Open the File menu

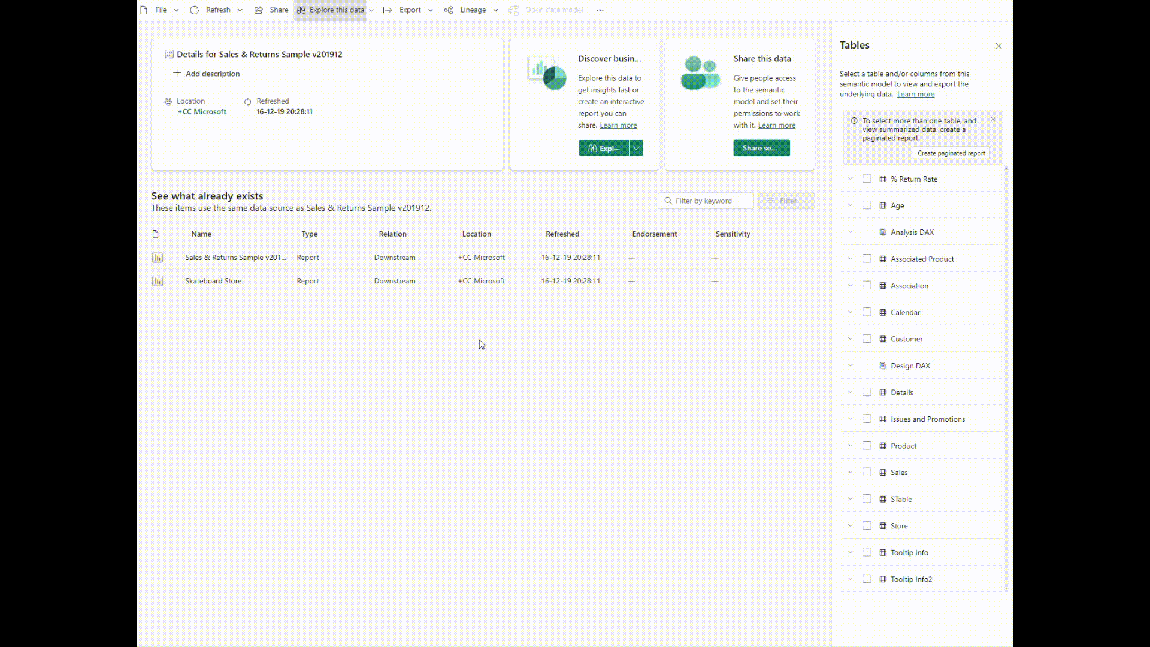[161, 10]
